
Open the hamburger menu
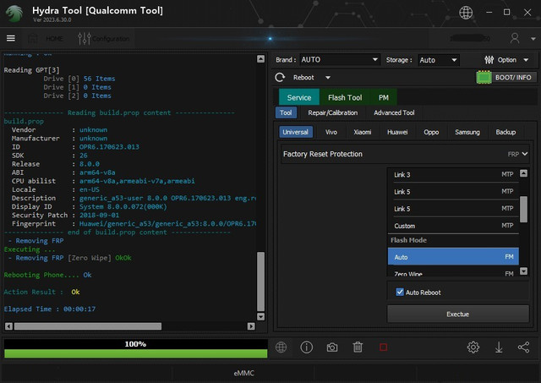pos(11,38)
